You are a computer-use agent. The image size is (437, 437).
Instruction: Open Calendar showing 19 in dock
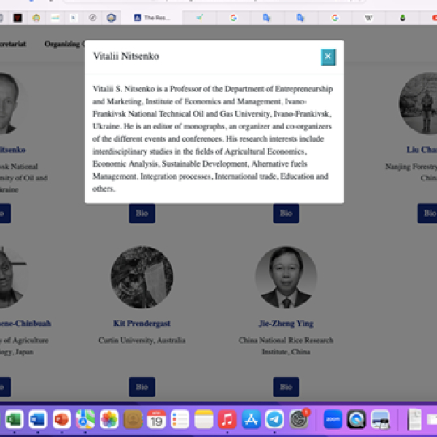(x=156, y=419)
